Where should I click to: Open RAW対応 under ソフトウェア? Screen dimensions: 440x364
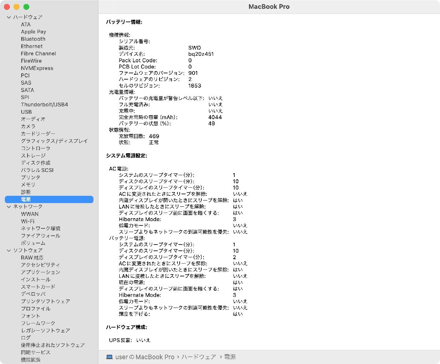[32, 258]
